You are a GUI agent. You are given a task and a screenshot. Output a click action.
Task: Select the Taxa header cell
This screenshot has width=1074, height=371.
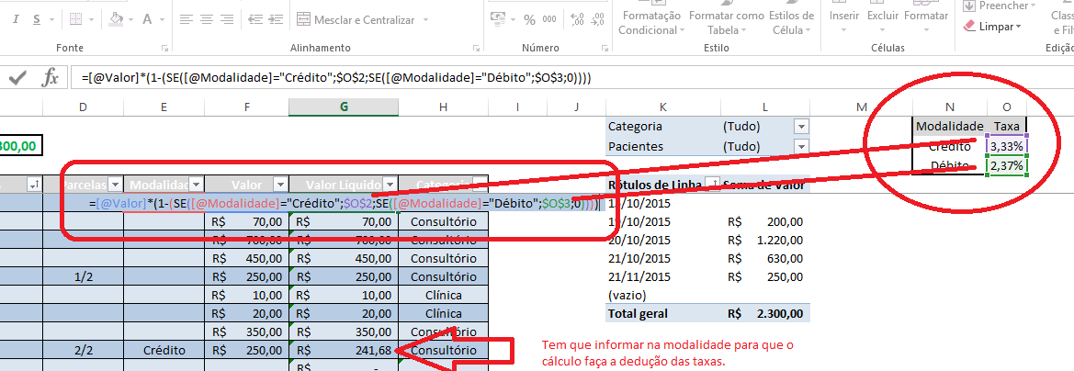(1006, 126)
